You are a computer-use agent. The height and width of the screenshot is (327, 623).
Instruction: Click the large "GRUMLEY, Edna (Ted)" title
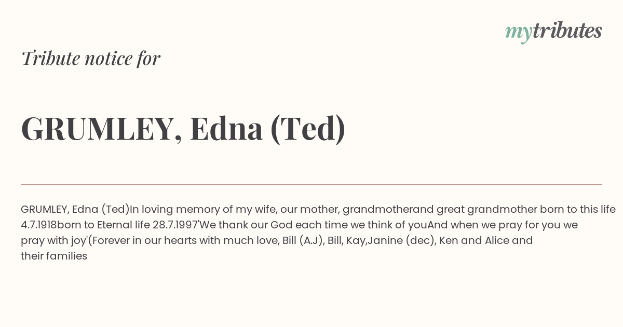click(183, 129)
